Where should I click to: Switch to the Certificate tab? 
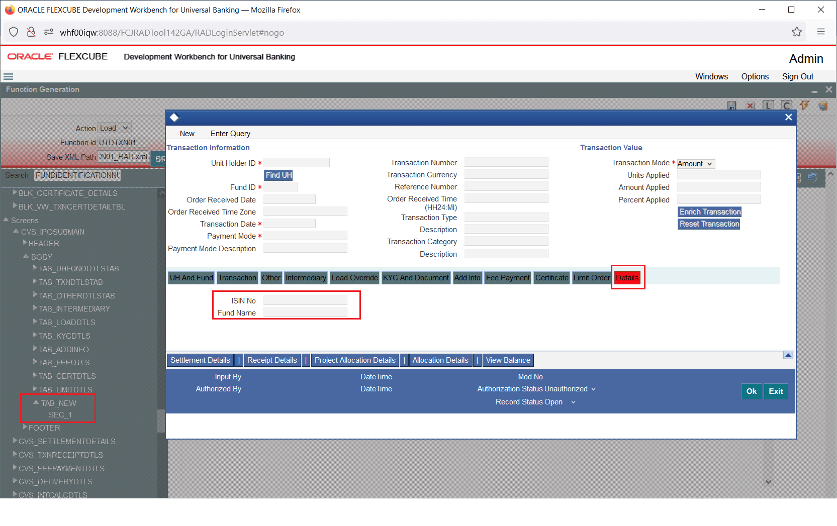click(x=551, y=278)
